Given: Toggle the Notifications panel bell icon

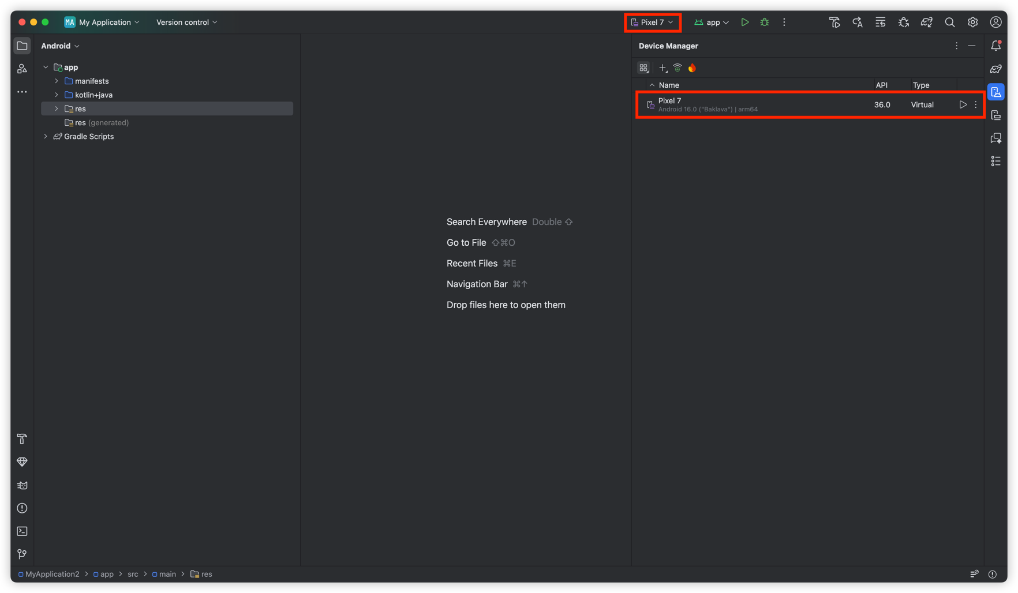Looking at the screenshot, I should click(x=995, y=46).
